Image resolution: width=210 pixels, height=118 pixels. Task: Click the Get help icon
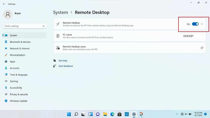point(54,60)
